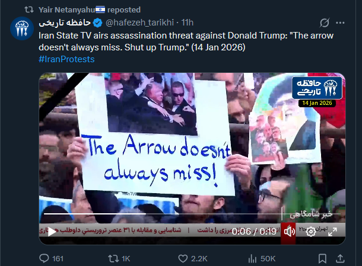The width and height of the screenshot is (362, 266).
Task: View post analytics bar chart icon
Action: point(252,258)
